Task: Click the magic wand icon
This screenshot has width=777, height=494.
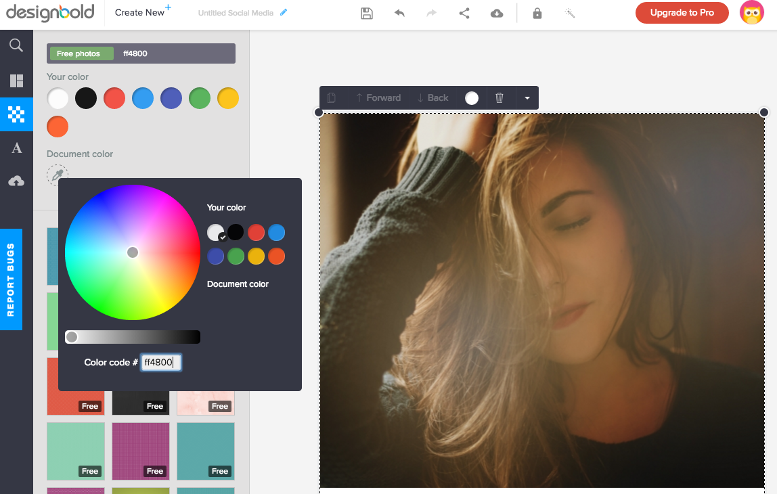Action: tap(570, 13)
